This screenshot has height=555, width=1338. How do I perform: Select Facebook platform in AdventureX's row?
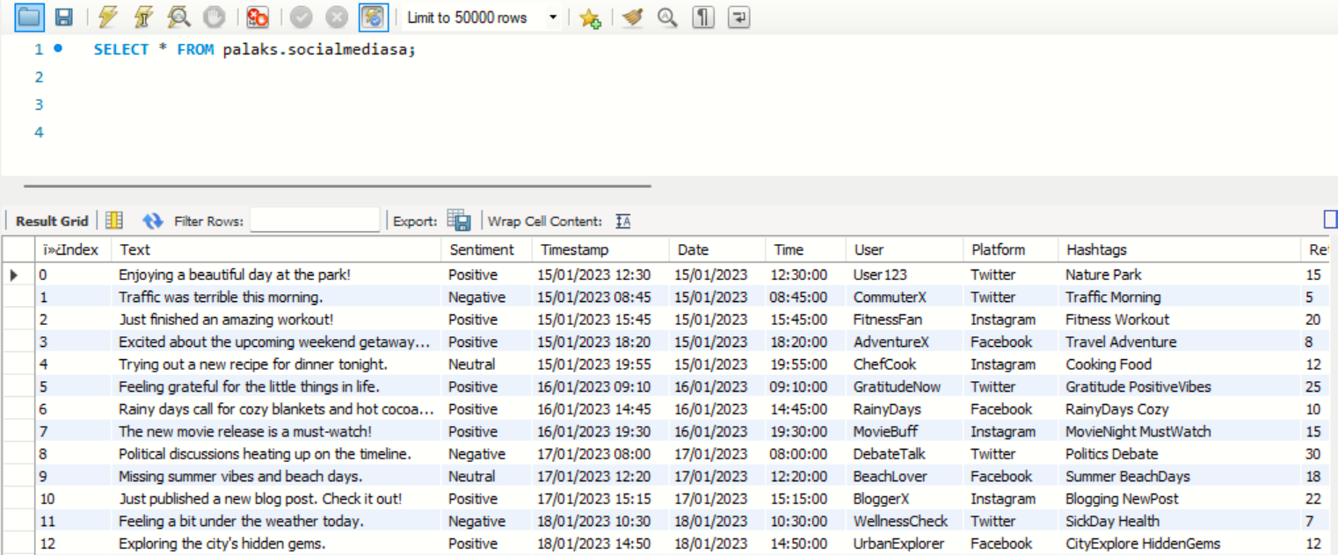(1011, 342)
